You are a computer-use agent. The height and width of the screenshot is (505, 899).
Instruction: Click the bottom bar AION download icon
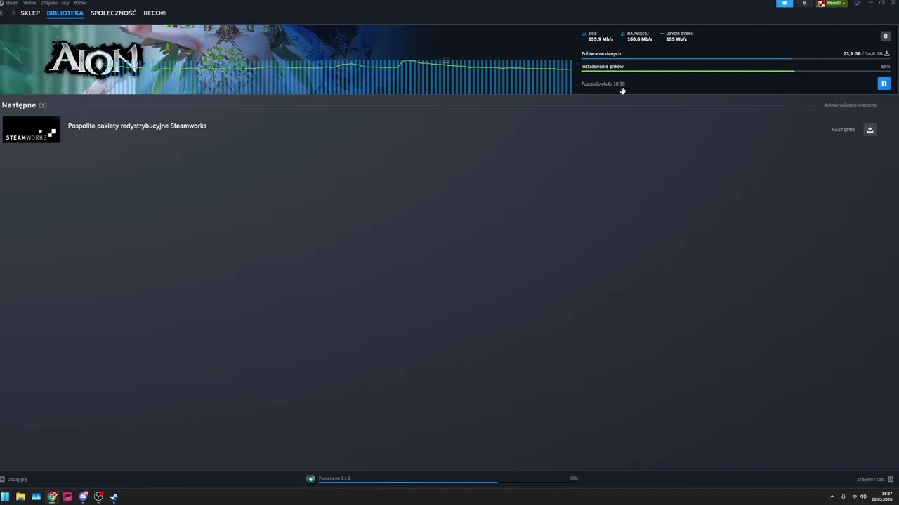[x=311, y=479]
